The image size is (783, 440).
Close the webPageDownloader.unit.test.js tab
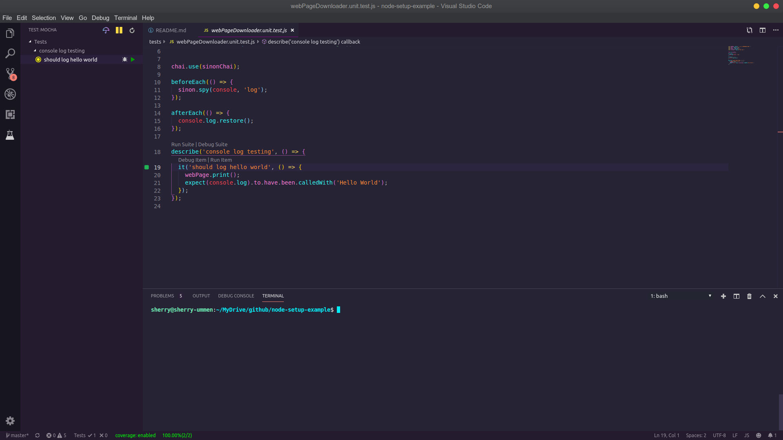(x=292, y=30)
